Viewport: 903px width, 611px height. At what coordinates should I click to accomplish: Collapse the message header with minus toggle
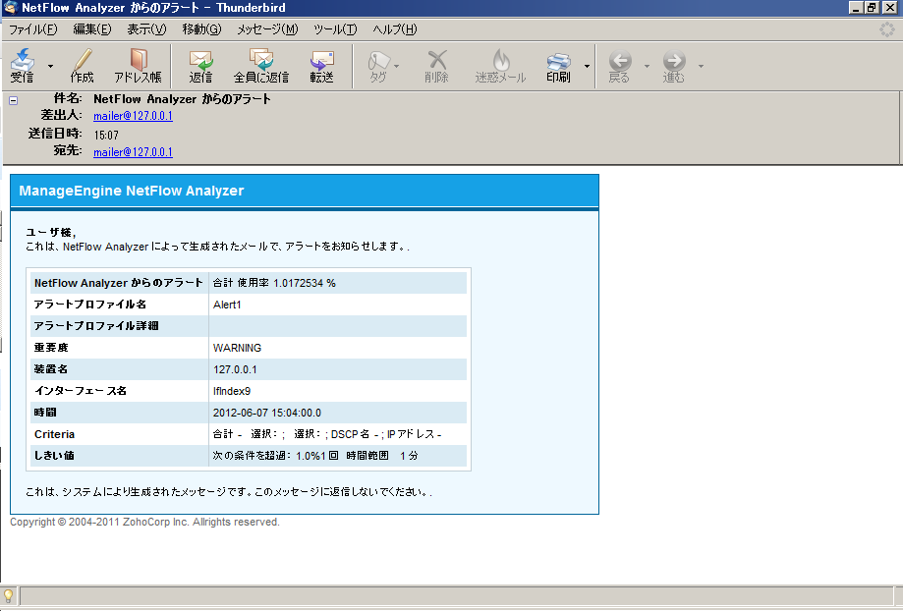tap(13, 99)
